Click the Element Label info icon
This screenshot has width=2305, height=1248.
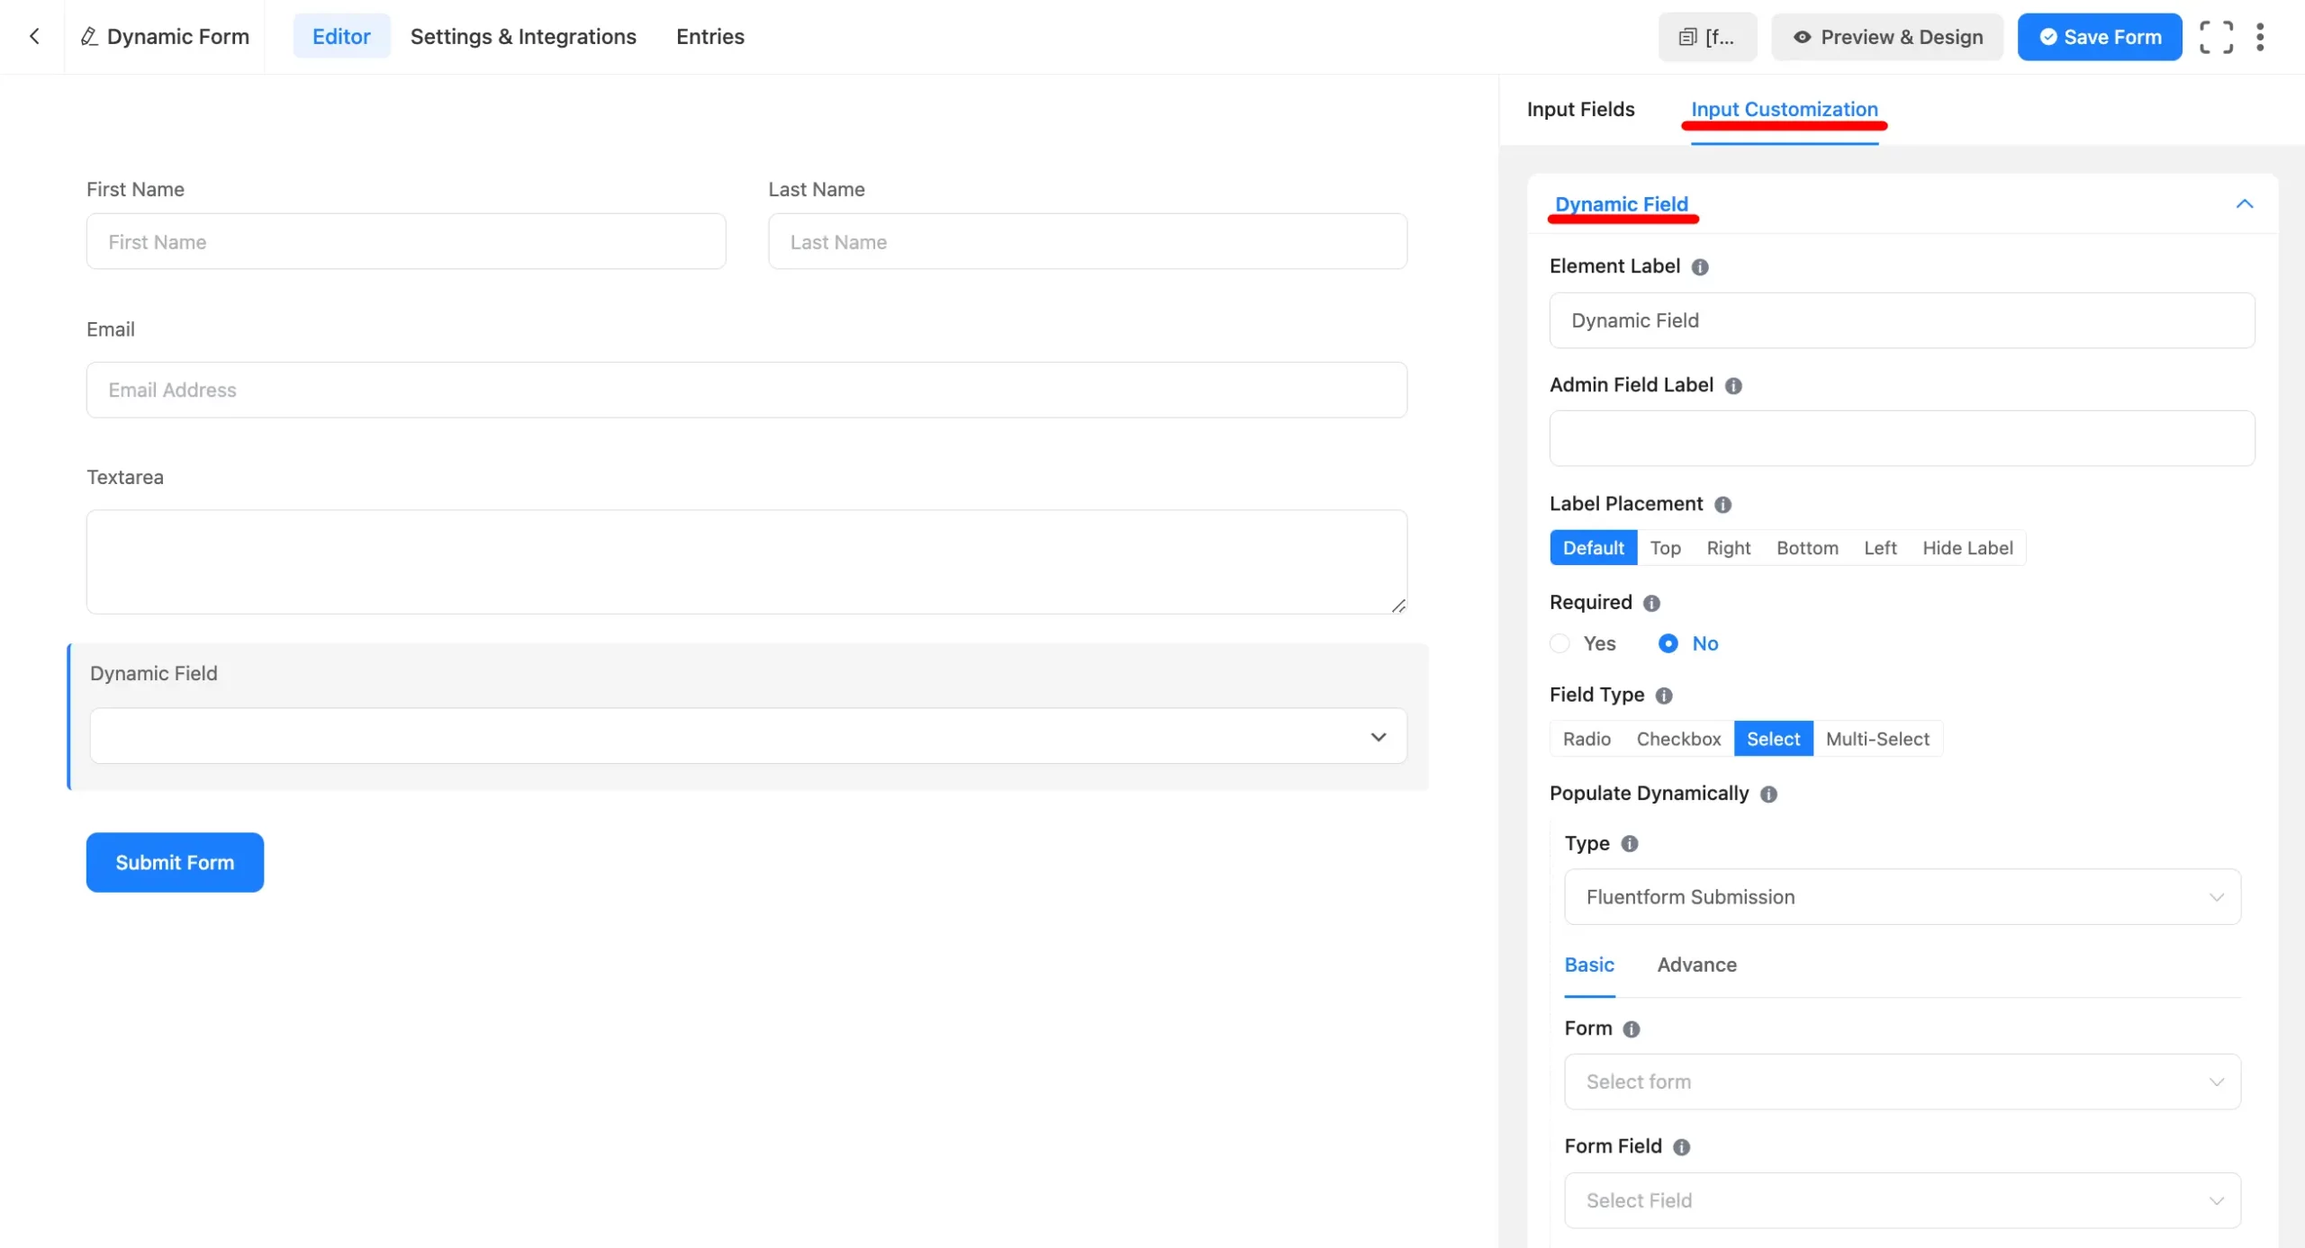(1700, 266)
